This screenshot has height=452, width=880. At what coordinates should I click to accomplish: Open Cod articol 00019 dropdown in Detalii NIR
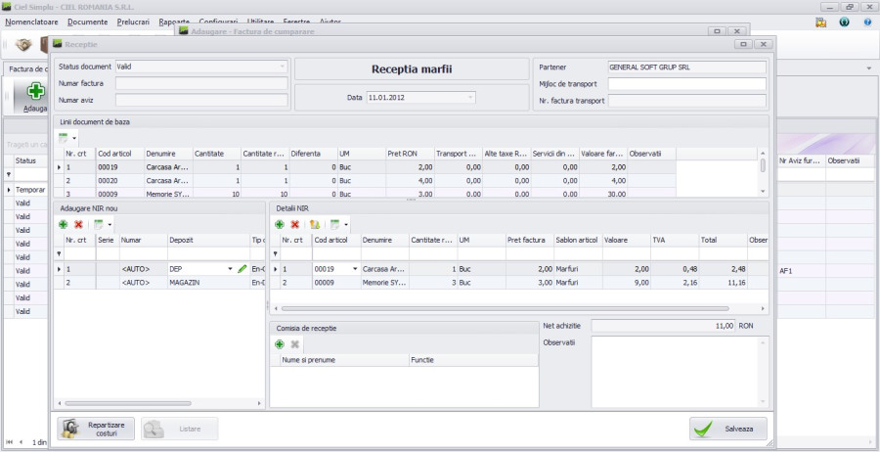[x=355, y=268]
